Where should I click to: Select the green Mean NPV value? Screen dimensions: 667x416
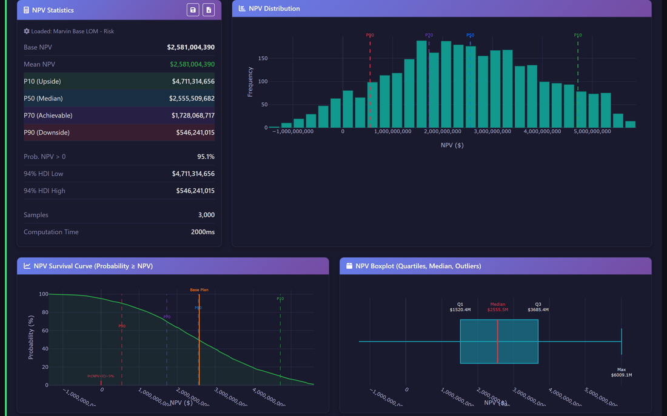(x=192, y=64)
